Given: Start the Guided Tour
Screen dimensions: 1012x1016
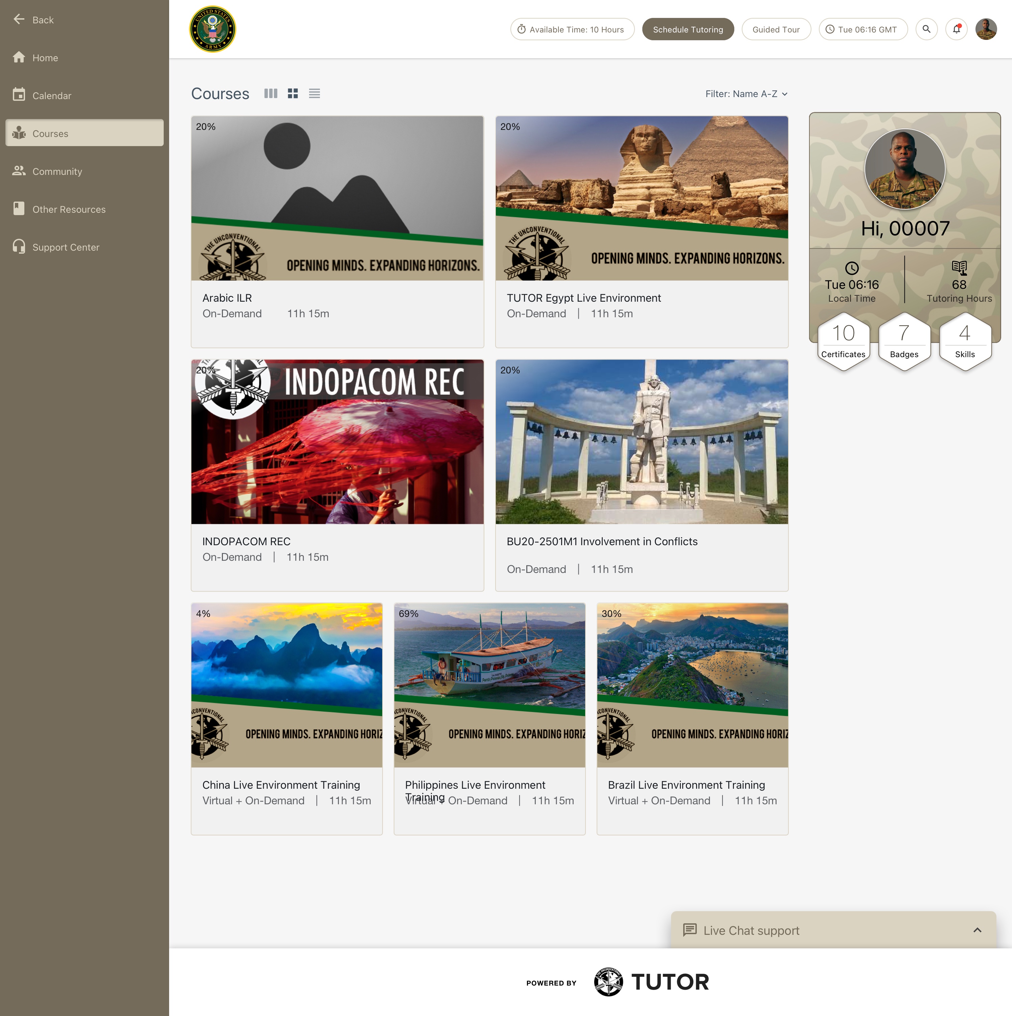Looking at the screenshot, I should click(776, 29).
